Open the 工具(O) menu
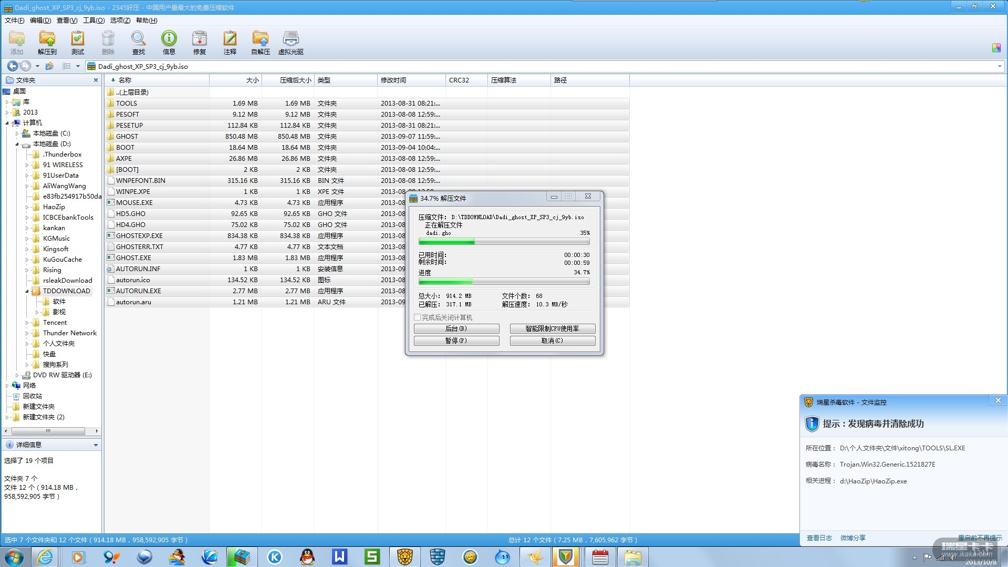The width and height of the screenshot is (1008, 567). (93, 20)
